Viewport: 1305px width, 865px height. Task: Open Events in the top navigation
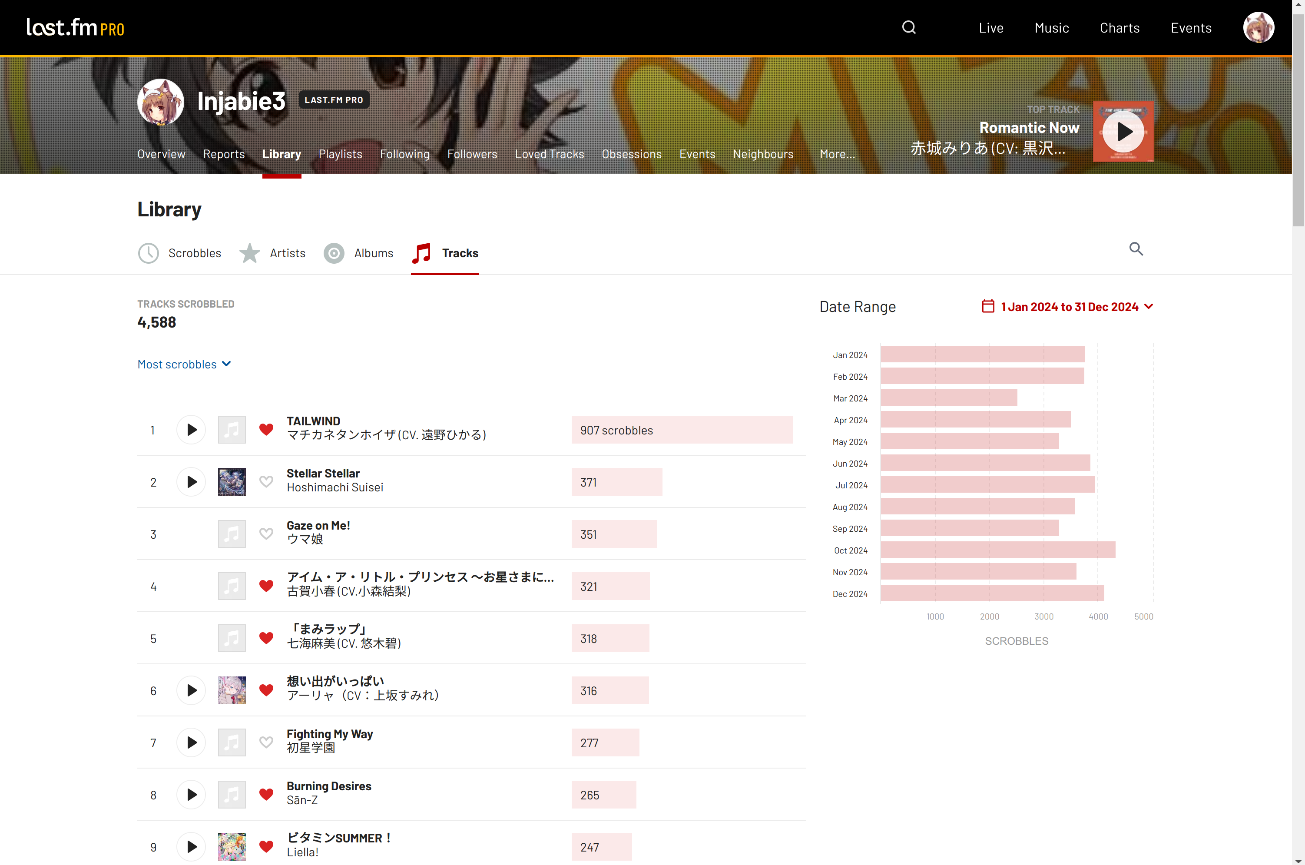pyautogui.click(x=1191, y=28)
